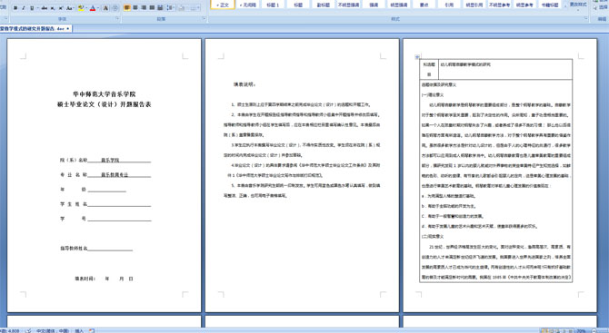Image resolution: width=609 pixels, height=333 pixels.
Task: Apply subscript formatting
Action: (x=53, y=8)
